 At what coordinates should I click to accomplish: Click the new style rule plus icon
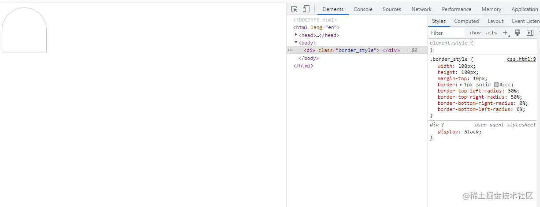[506, 33]
